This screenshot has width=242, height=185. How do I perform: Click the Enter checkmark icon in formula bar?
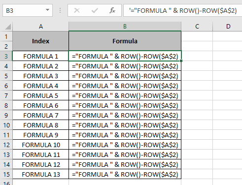coord(95,11)
